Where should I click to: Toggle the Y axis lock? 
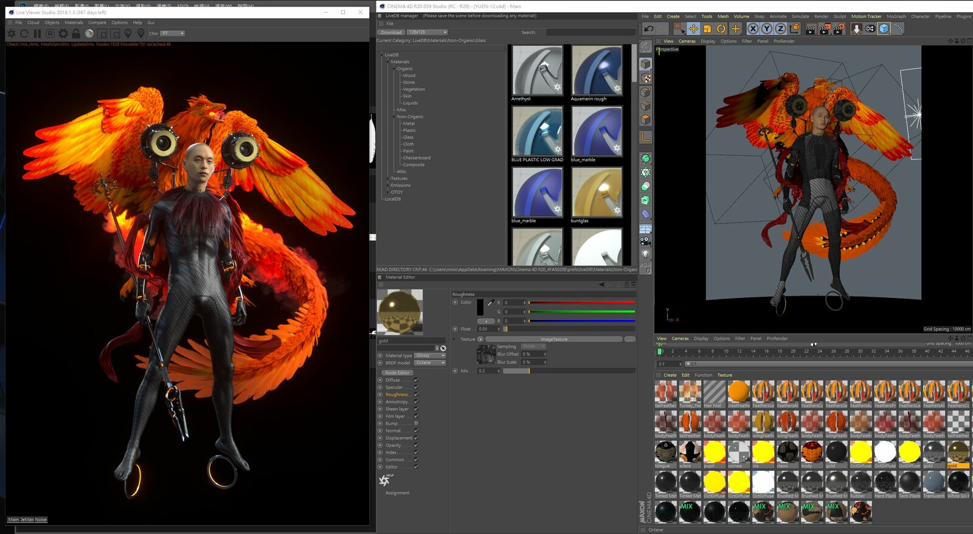point(767,29)
